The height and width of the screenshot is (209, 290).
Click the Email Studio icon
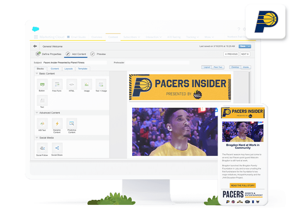68,37
